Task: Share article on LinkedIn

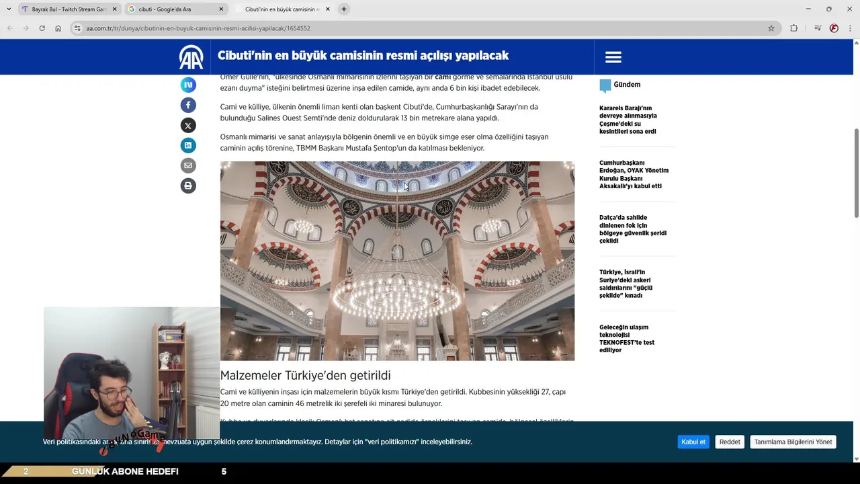Action: pos(188,145)
